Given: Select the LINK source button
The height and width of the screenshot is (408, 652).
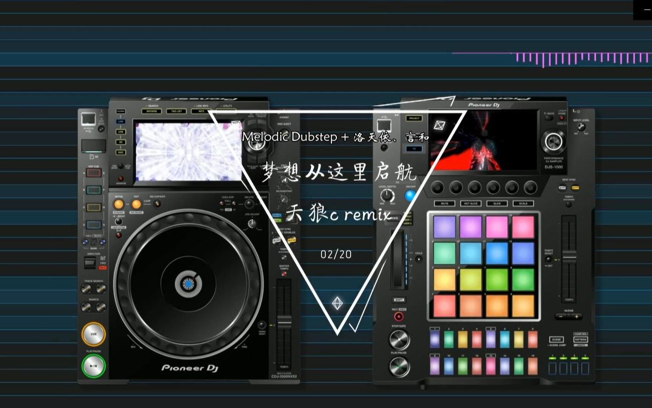Looking at the screenshot, I should [121, 122].
